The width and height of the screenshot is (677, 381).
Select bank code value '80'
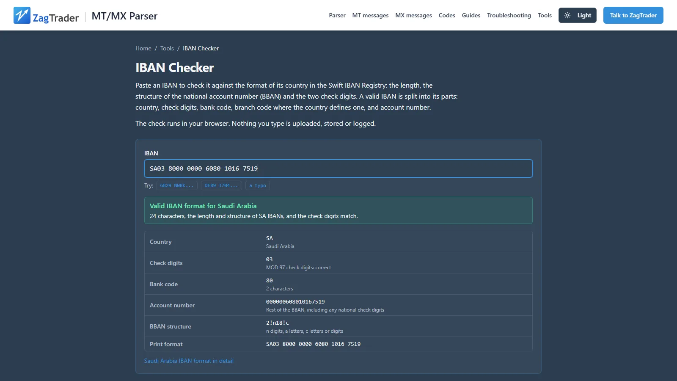tap(270, 280)
